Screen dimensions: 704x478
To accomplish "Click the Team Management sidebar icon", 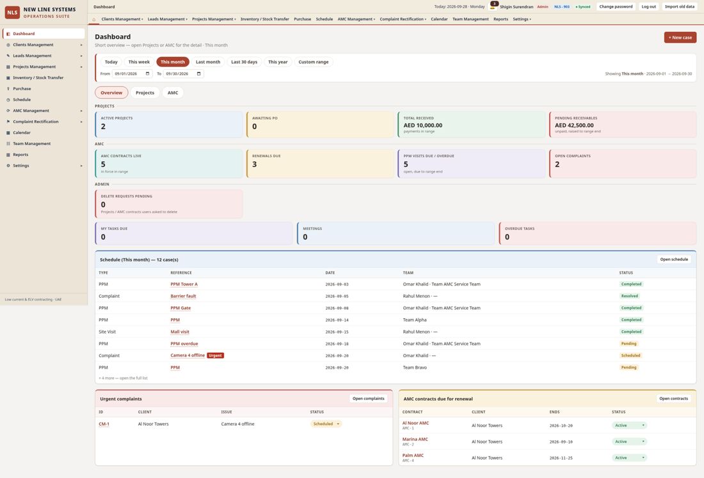I will click(8, 144).
